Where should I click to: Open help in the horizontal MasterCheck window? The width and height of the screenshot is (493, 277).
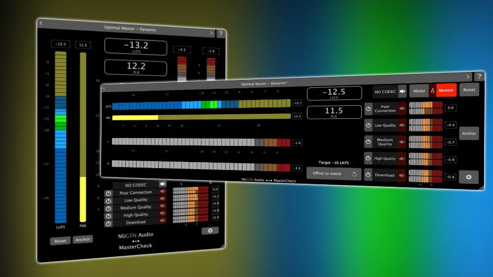[479, 76]
